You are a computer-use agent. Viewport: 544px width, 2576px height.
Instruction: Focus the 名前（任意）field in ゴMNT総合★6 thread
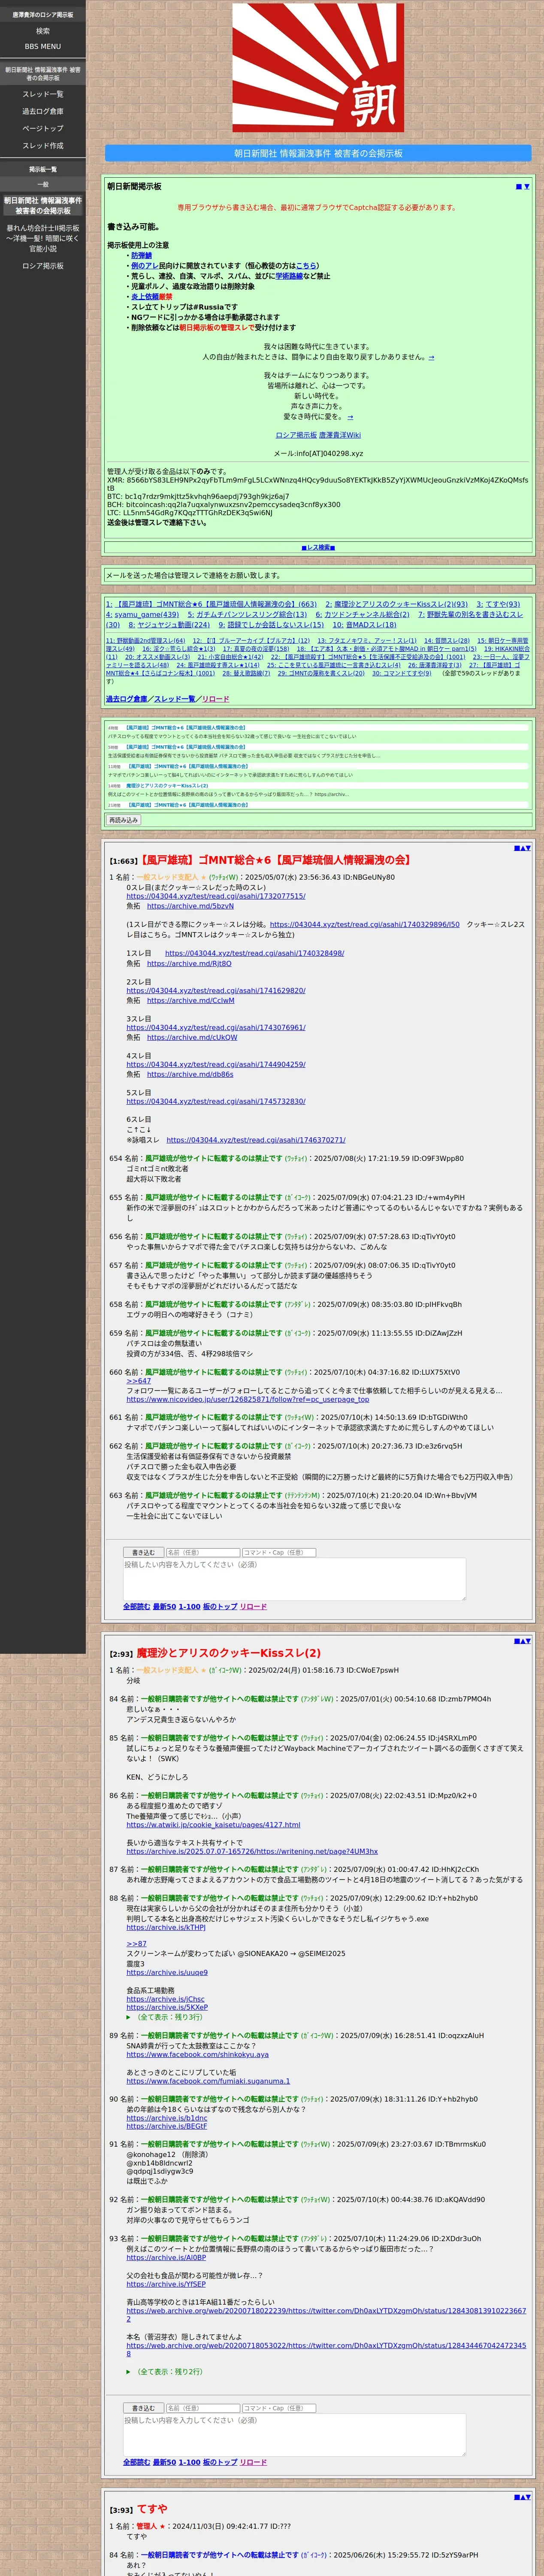(202, 1553)
